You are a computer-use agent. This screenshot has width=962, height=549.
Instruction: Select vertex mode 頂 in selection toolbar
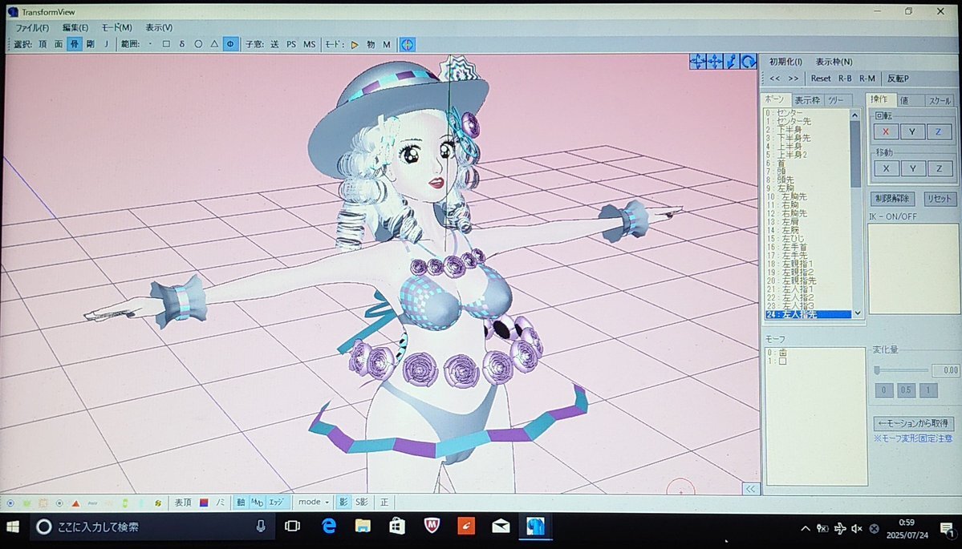[43, 44]
